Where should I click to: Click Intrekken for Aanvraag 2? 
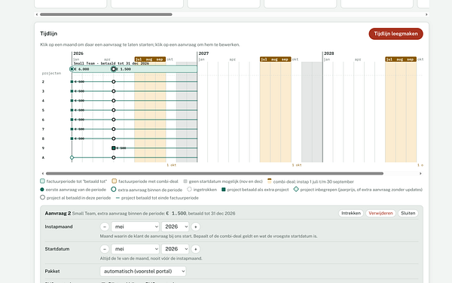click(x=351, y=213)
